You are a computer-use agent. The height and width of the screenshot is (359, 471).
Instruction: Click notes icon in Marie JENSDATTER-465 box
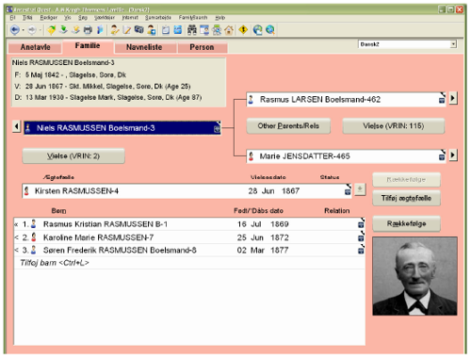coord(442,157)
